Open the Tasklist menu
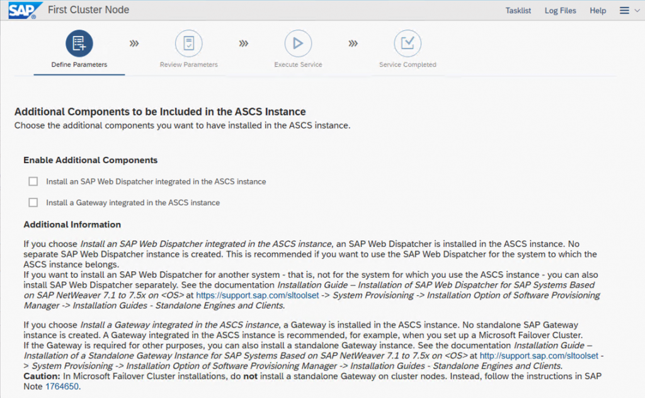645x398 pixels. pos(518,11)
